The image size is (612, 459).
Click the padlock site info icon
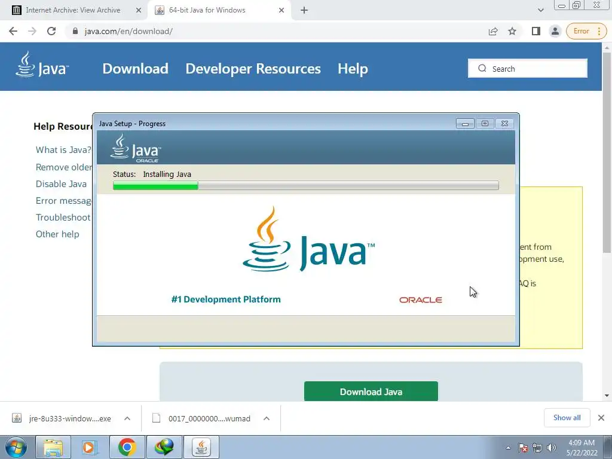(75, 31)
